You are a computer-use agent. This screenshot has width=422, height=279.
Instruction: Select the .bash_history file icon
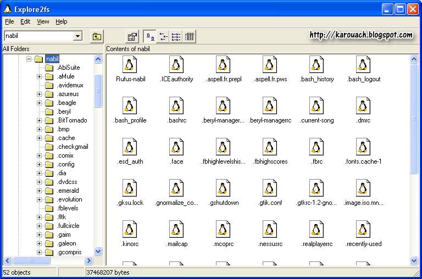point(316,65)
